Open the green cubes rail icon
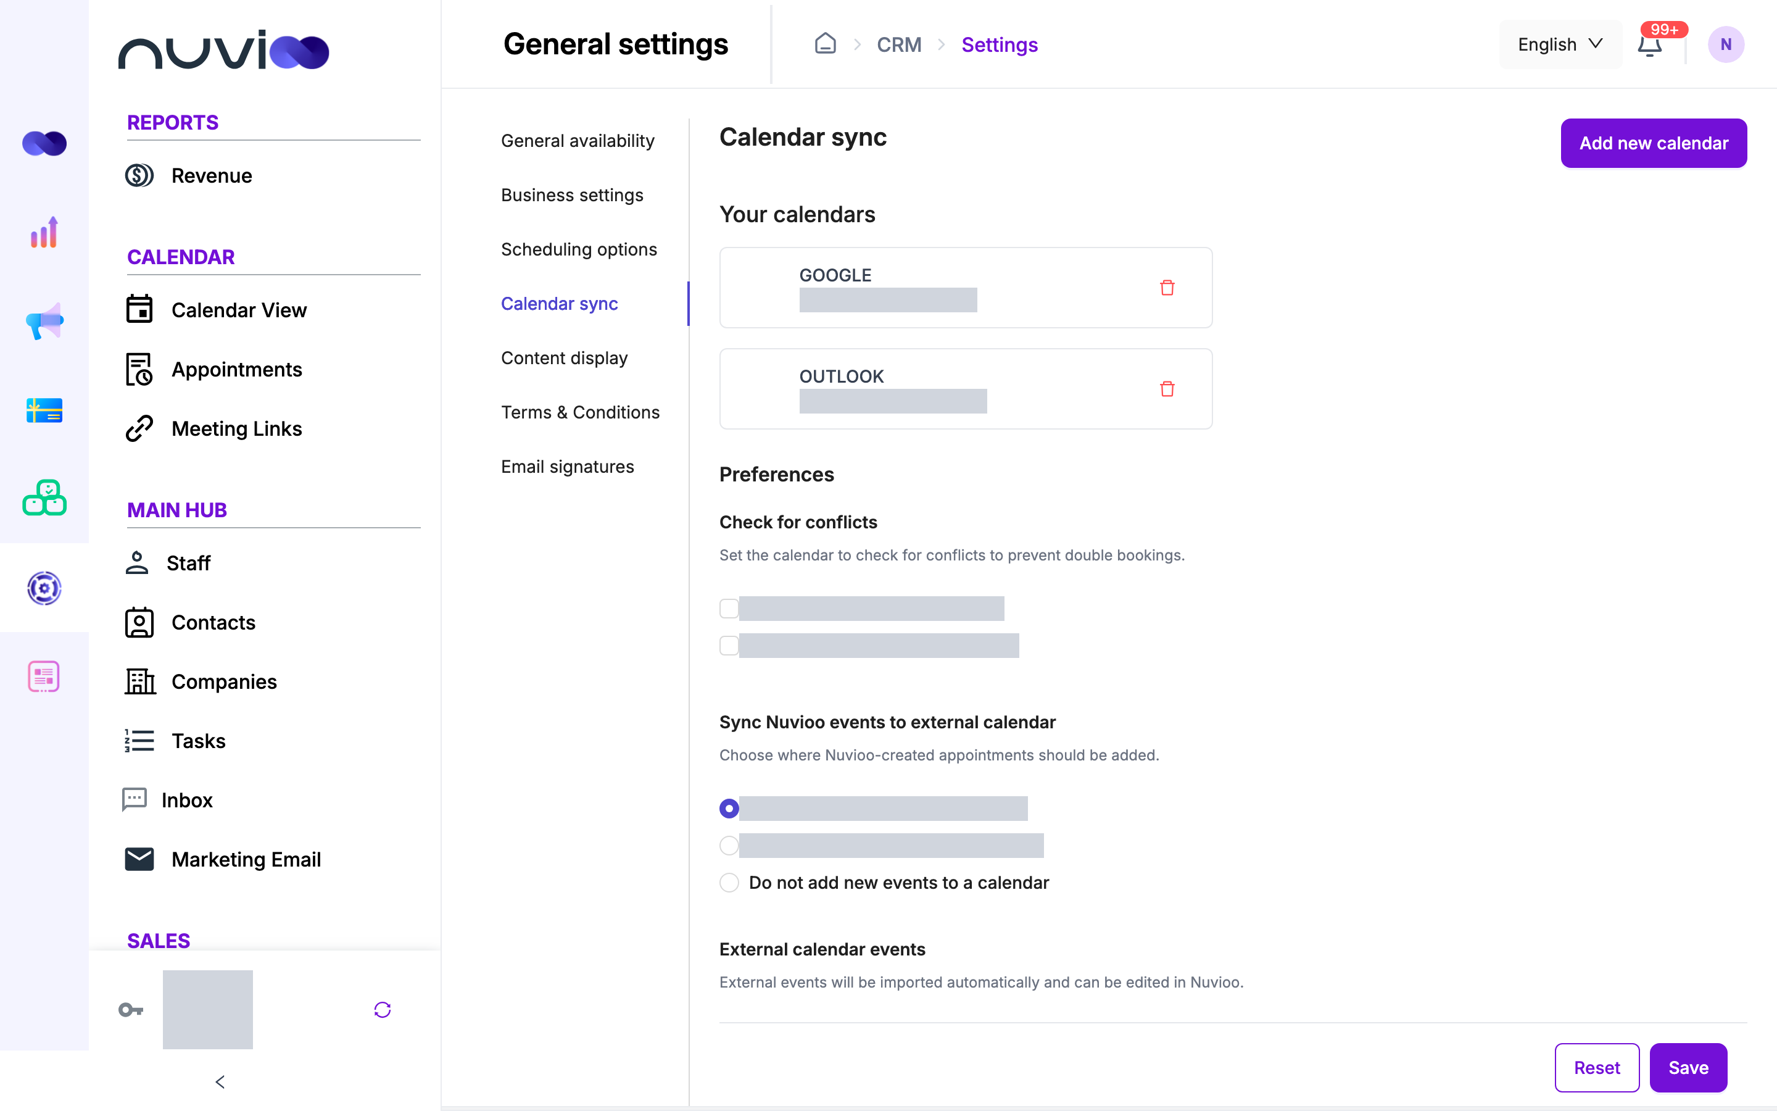The image size is (1777, 1111). coord(44,498)
